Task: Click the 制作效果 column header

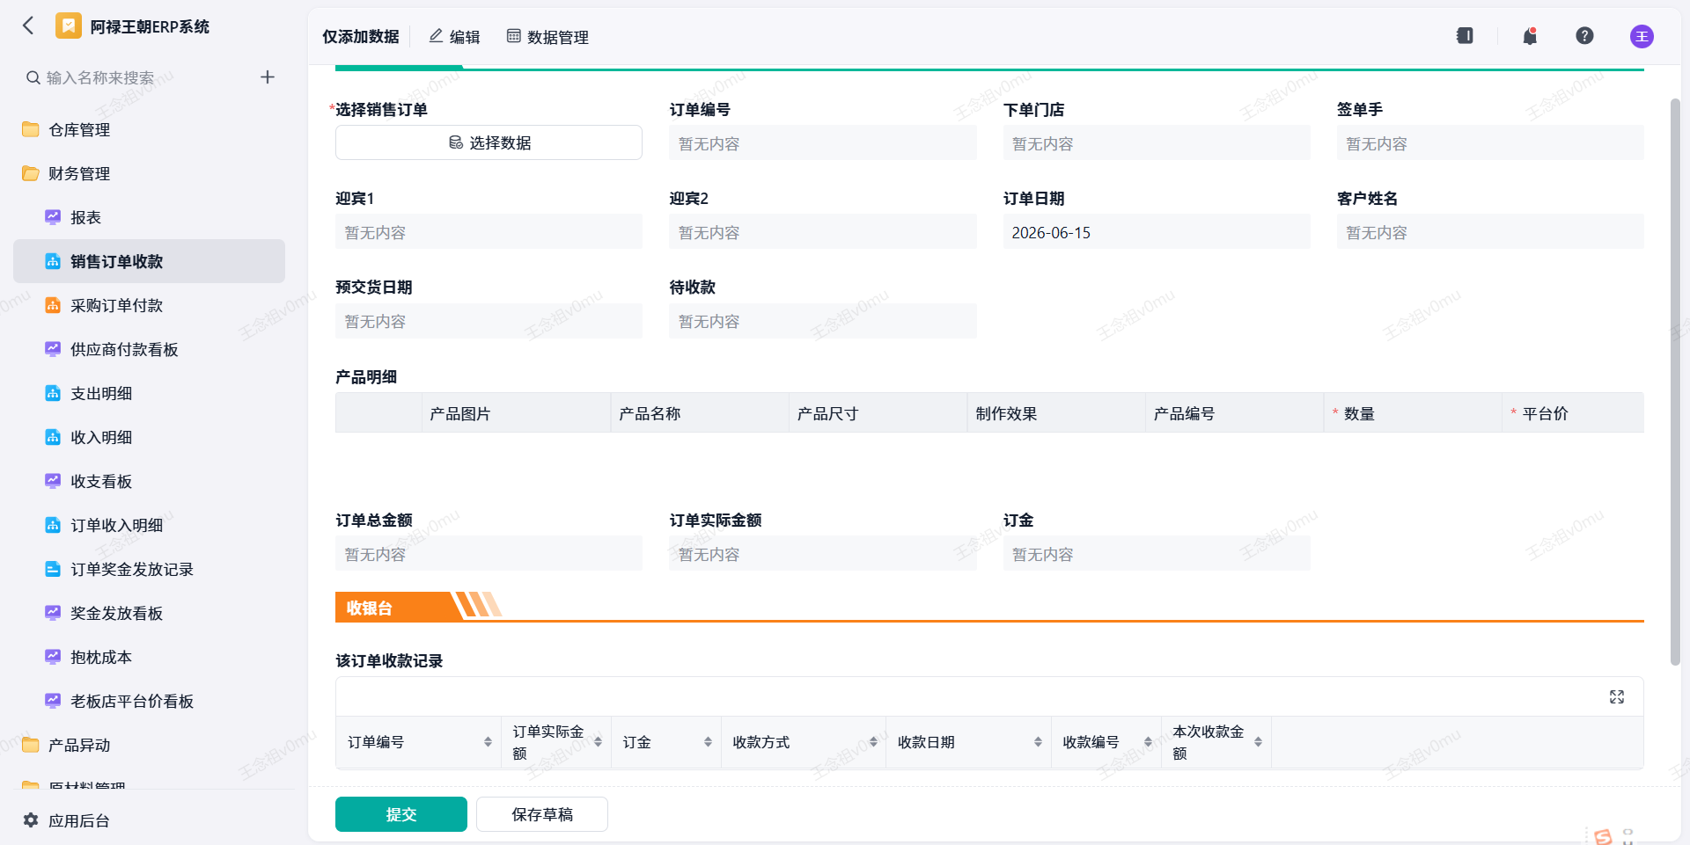Action: [x=1056, y=413]
